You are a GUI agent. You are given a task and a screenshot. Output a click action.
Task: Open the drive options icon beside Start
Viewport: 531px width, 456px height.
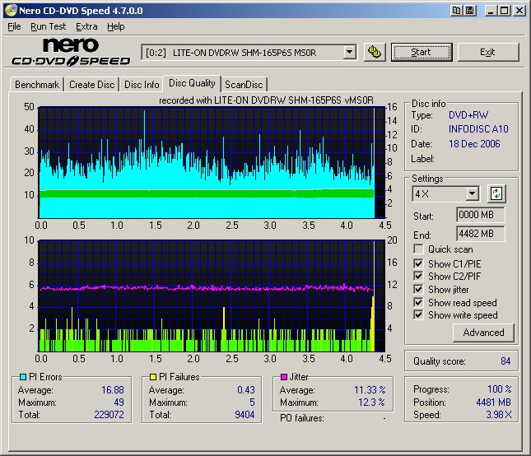(375, 52)
